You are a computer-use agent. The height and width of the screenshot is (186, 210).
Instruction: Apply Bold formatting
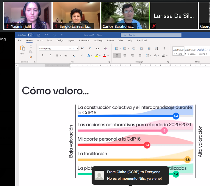(43, 56)
